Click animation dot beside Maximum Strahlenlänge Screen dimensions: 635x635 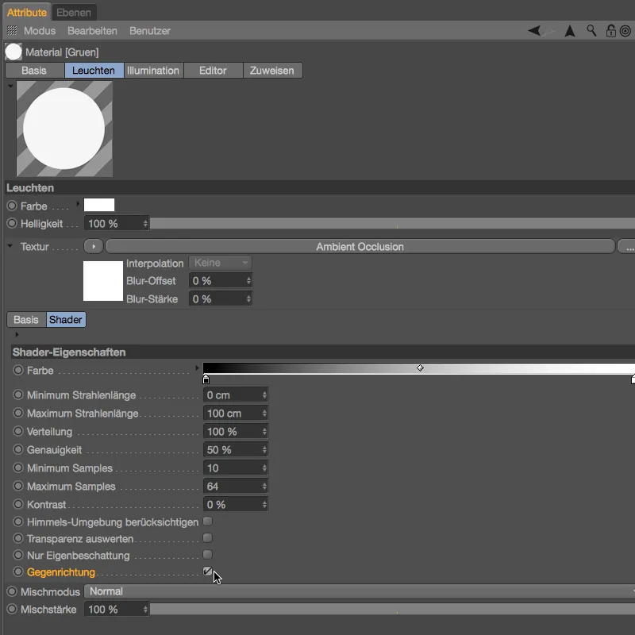(x=18, y=413)
